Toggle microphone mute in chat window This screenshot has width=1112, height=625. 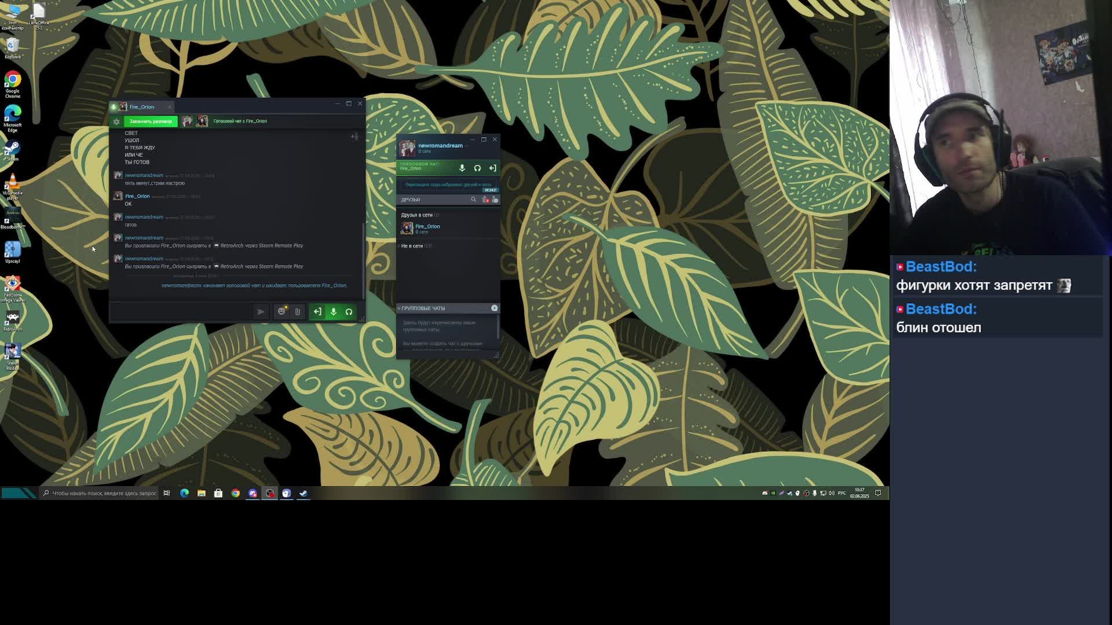[x=333, y=312]
